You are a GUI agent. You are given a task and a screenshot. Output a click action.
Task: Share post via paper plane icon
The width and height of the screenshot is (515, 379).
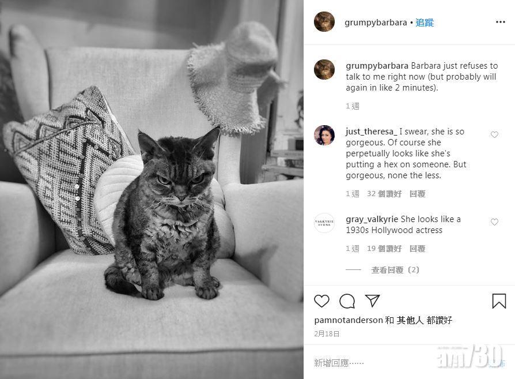373,301
